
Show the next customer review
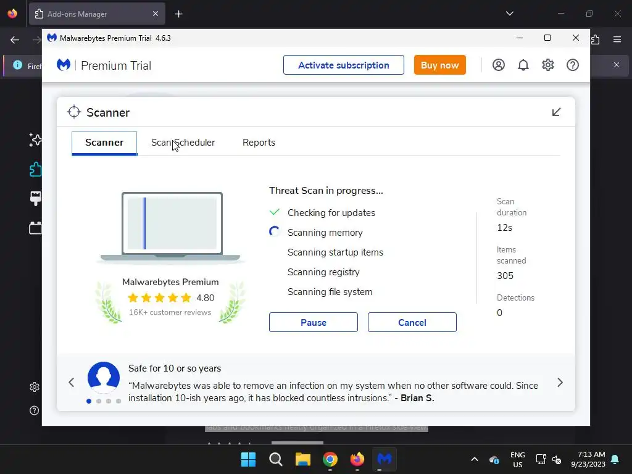pyautogui.click(x=560, y=383)
